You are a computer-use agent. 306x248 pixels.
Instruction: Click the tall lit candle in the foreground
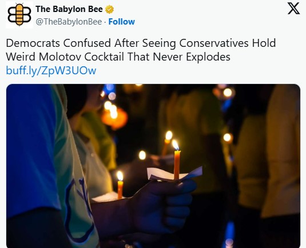[177, 160]
